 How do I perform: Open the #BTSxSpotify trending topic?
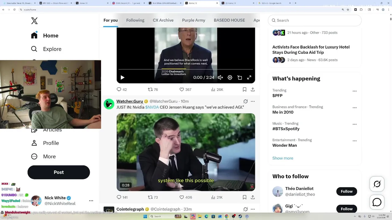click(x=286, y=129)
